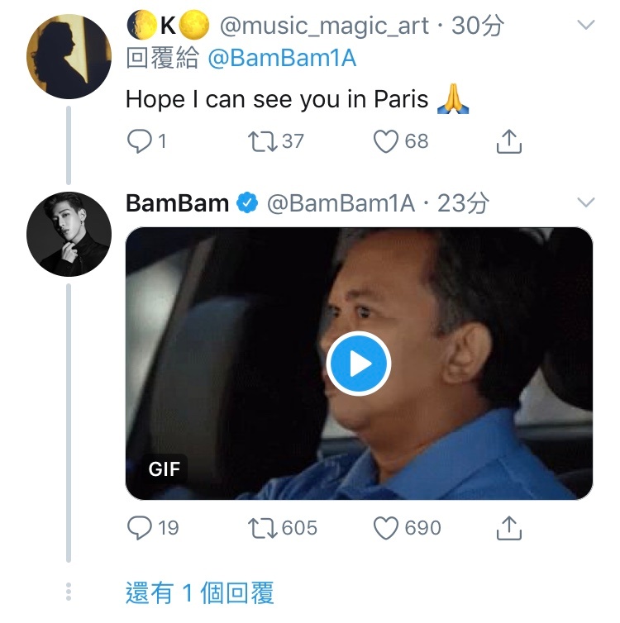Like the "Hope I can see you in Paris" tweet
The height and width of the screenshot is (623, 620).
386,142
